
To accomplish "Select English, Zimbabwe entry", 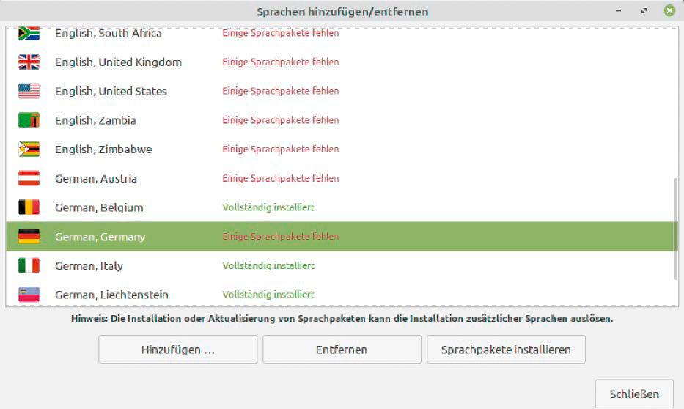I will tap(340, 149).
